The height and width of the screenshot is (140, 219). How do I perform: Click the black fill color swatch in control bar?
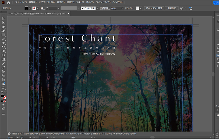pyautogui.click(x=27, y=8)
